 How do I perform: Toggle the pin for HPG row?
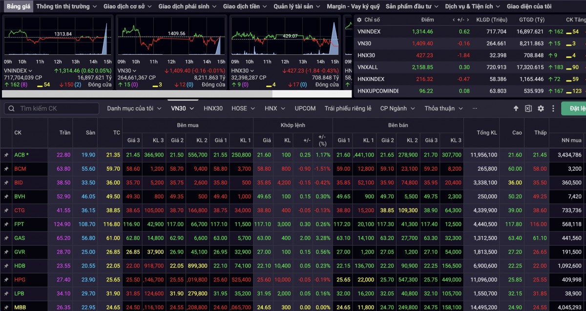(x=6, y=280)
